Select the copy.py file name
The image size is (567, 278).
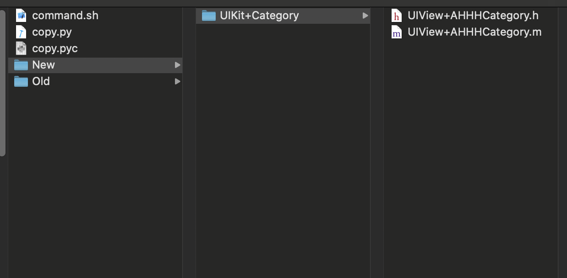[x=52, y=32]
